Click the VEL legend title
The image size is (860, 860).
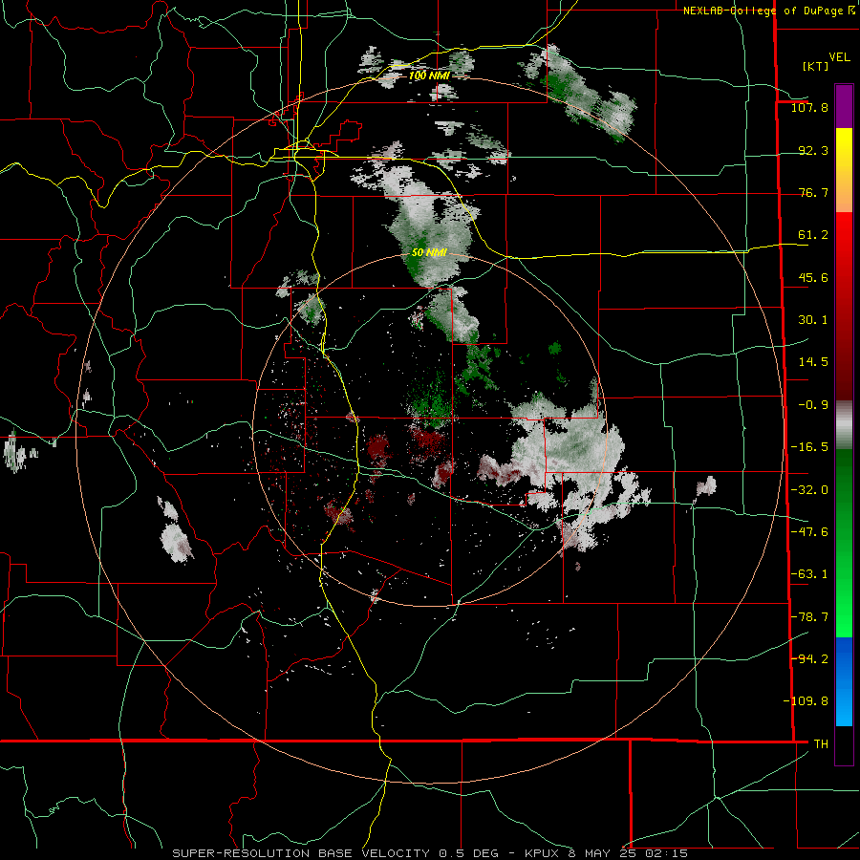pos(839,56)
